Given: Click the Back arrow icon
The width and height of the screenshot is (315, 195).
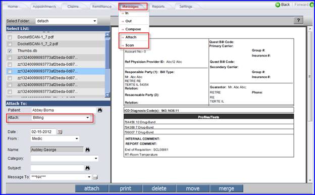Looking at the screenshot, I should pos(278,5).
